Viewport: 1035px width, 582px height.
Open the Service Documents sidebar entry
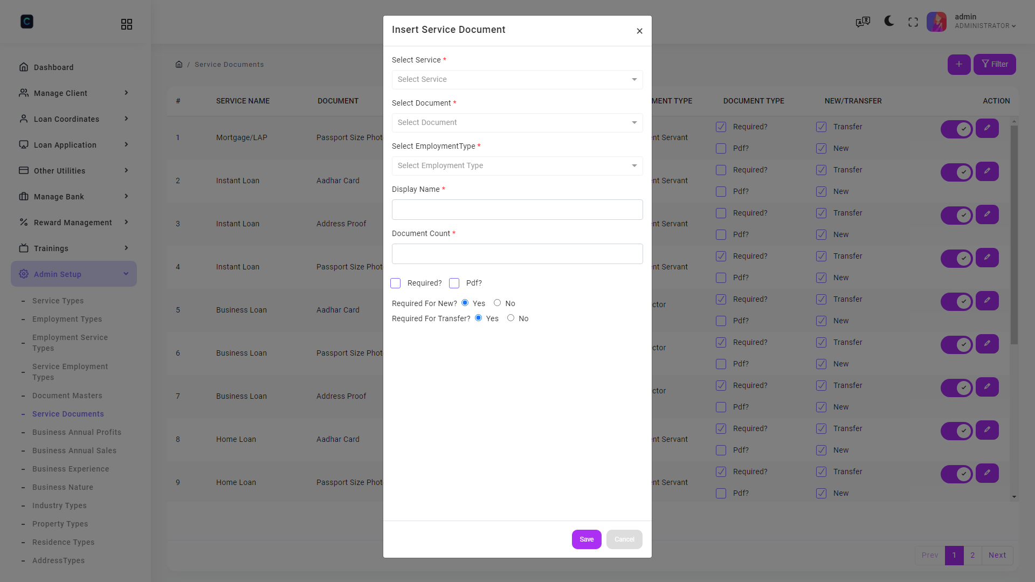pyautogui.click(x=68, y=414)
